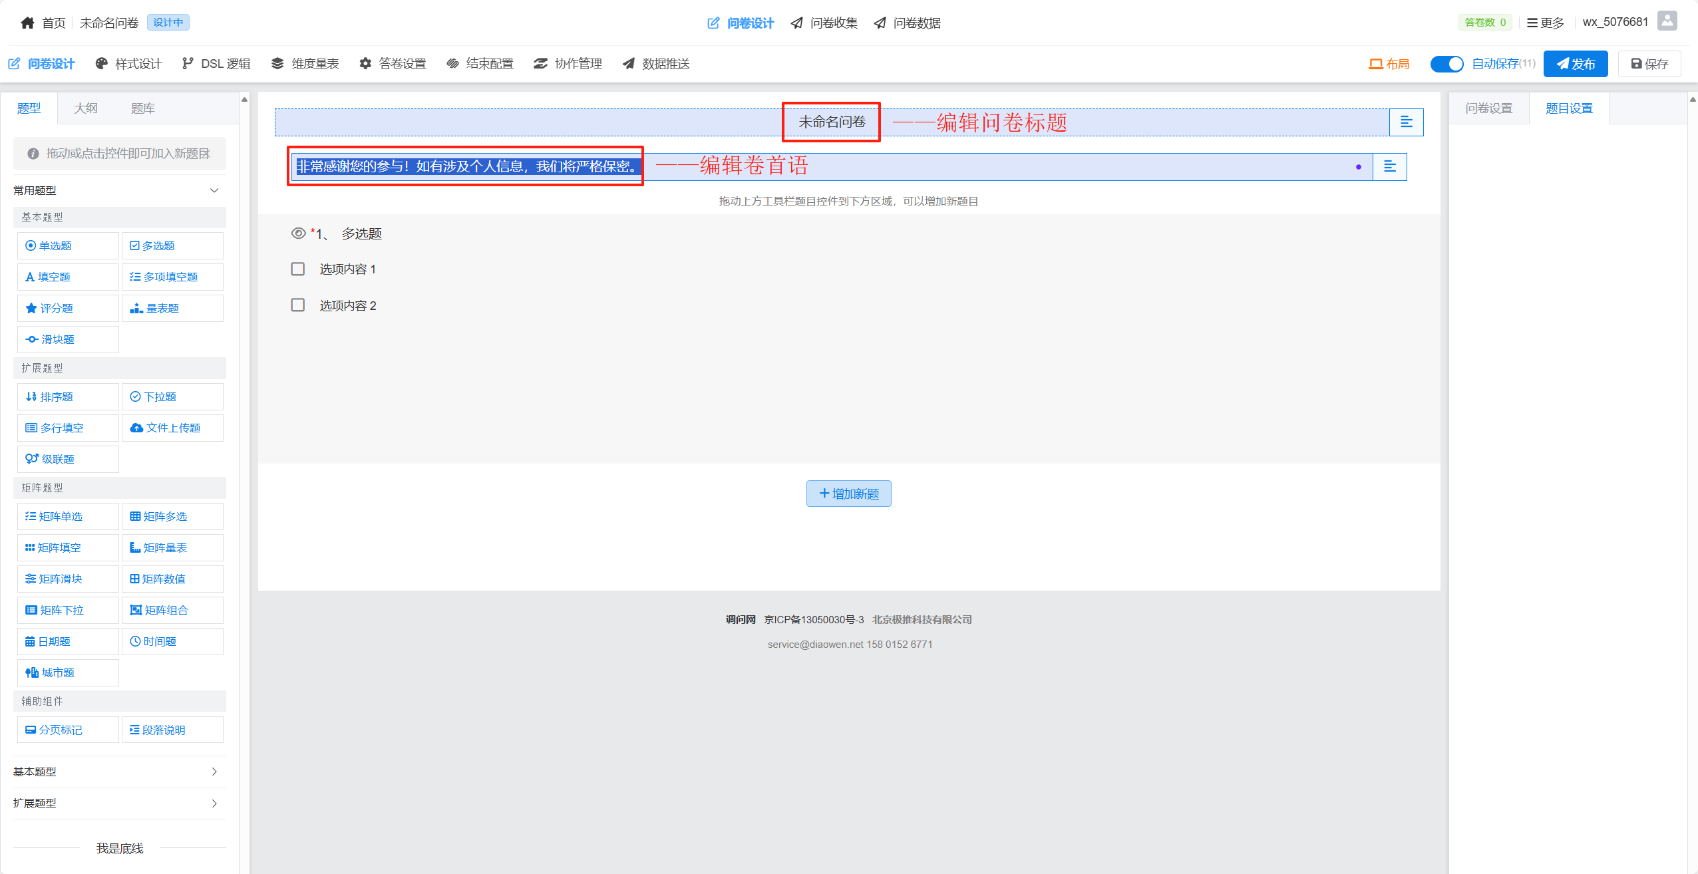The height and width of the screenshot is (874, 1698).
Task: Toggle the auto-save (自动保存) switch
Action: point(1446,64)
